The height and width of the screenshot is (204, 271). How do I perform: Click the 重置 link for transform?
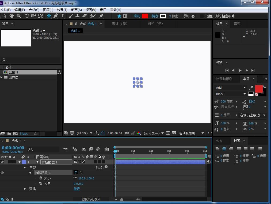click(77, 189)
